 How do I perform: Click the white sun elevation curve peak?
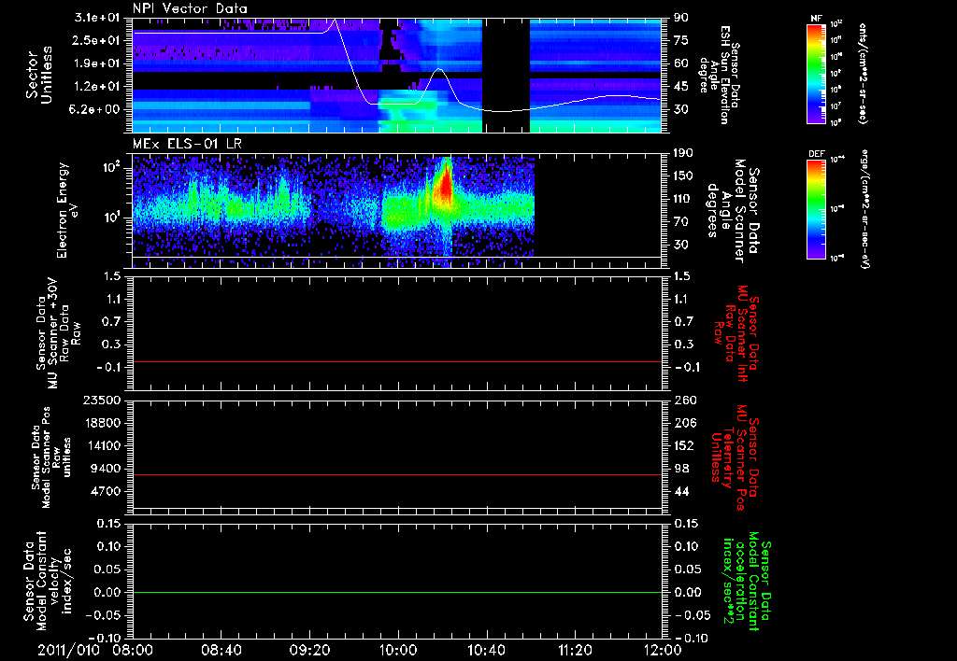tap(334, 21)
